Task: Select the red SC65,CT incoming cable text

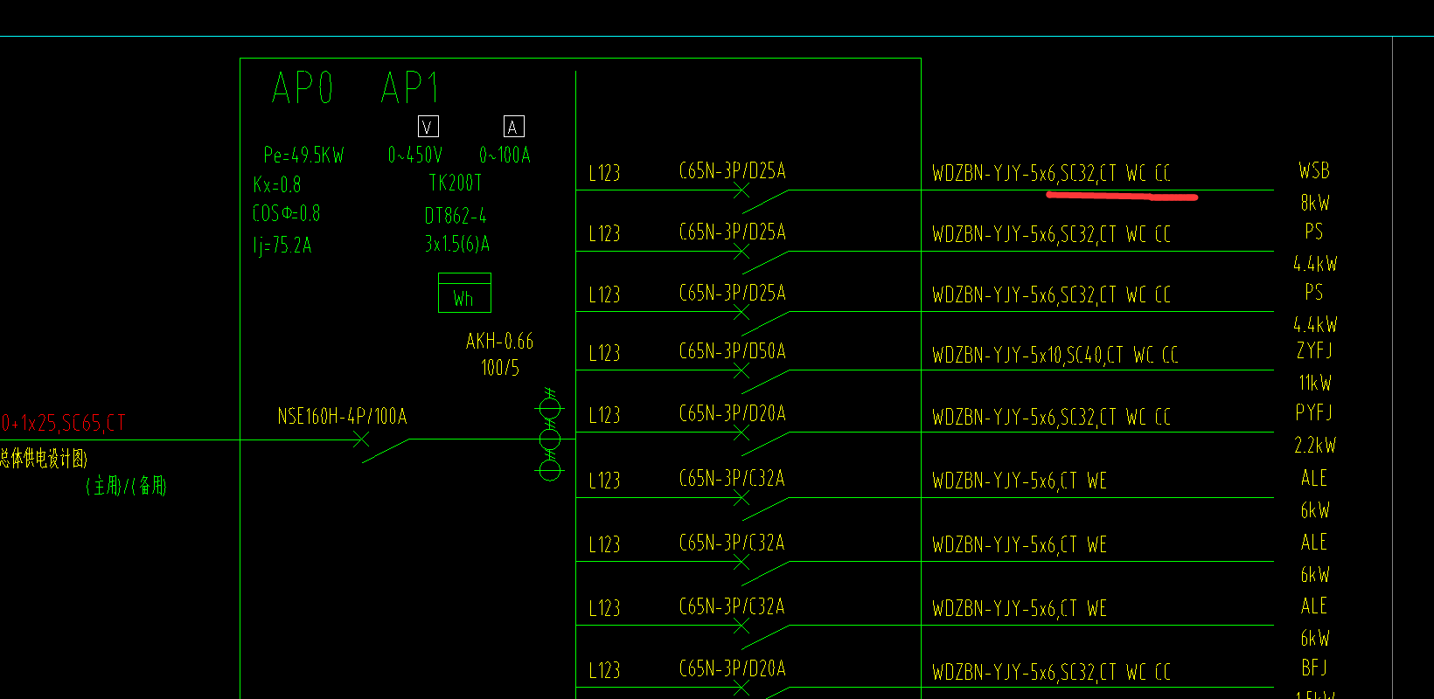Action: pyautogui.click(x=93, y=424)
